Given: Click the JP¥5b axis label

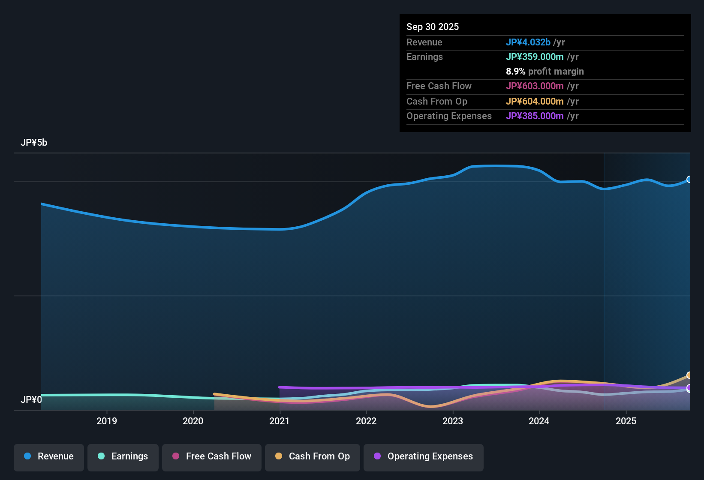Looking at the screenshot, I should tap(34, 143).
